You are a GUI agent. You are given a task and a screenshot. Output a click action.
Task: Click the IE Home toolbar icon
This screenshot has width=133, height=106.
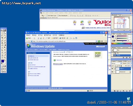click(44, 38)
